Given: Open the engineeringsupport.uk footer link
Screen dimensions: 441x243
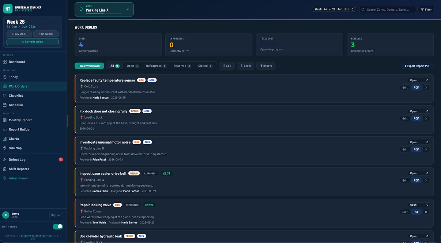Looking at the screenshot, I should [36, 236].
